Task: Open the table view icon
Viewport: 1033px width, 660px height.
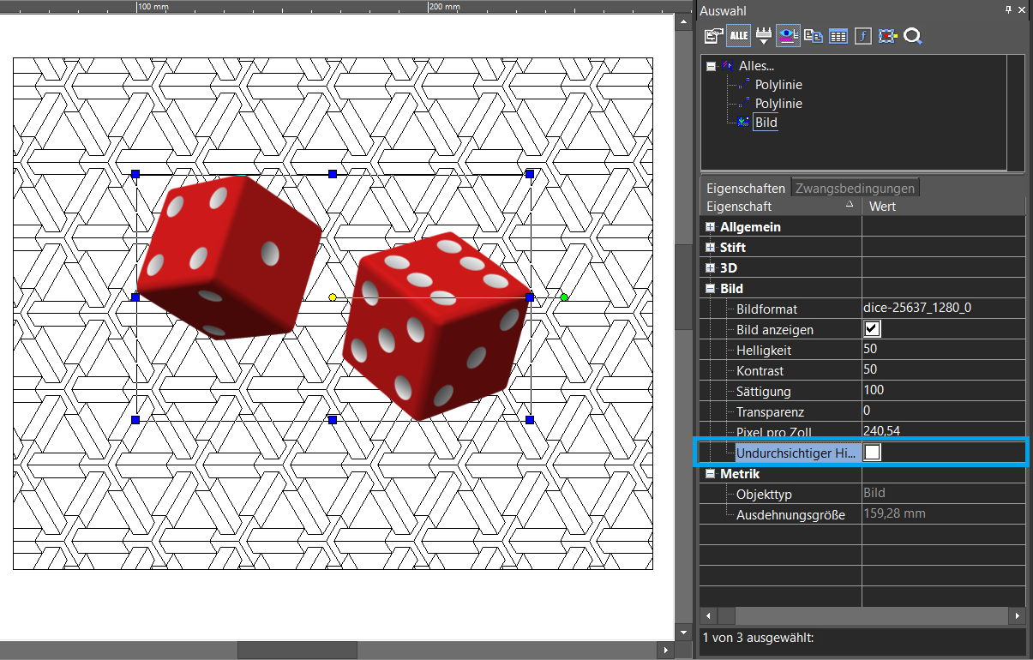Action: [x=838, y=36]
